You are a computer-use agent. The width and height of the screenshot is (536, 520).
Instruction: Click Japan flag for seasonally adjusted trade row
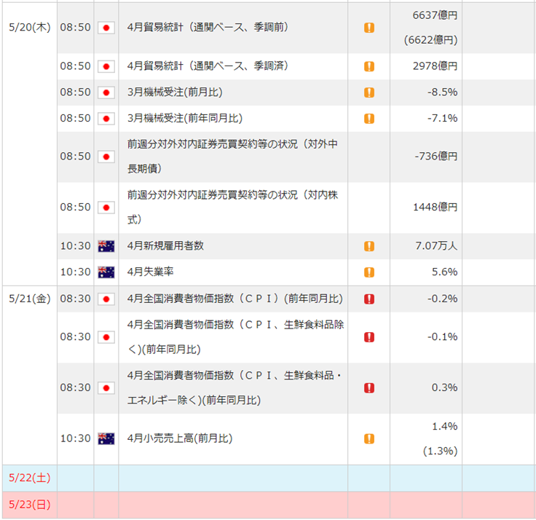point(106,66)
